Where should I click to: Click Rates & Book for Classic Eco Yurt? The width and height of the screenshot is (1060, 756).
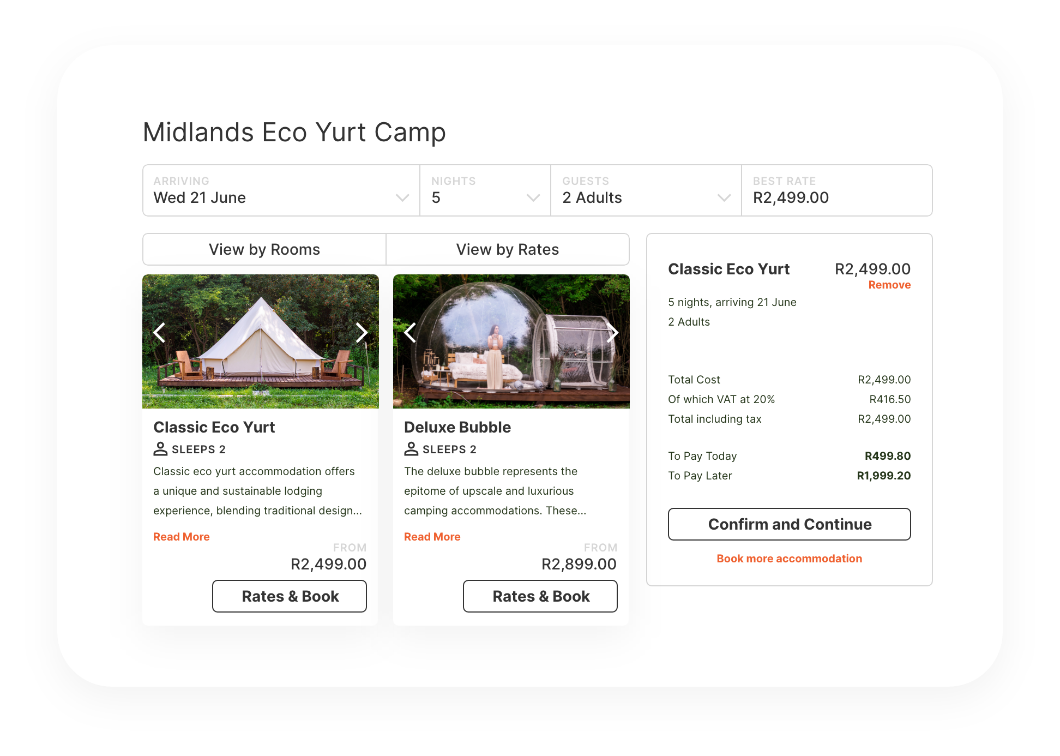(290, 596)
